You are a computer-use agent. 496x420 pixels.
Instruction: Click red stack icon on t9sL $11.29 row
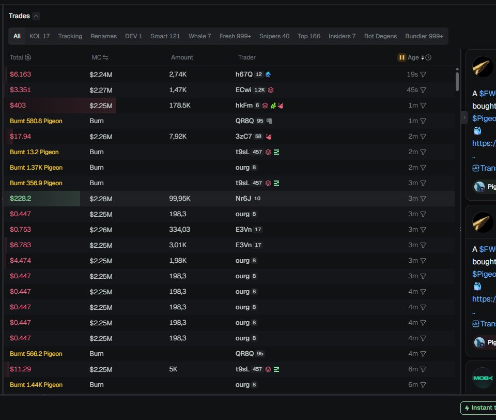click(x=268, y=369)
